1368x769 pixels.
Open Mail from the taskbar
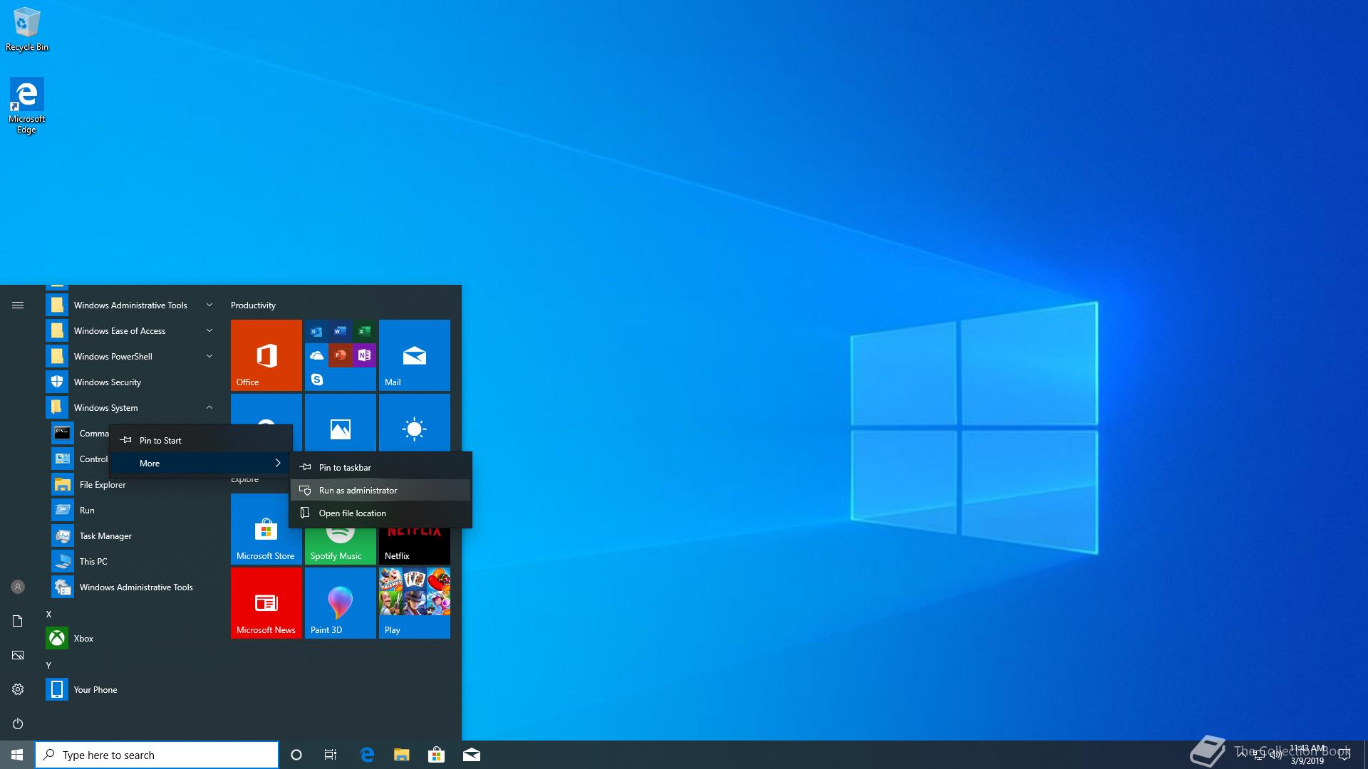pyautogui.click(x=471, y=755)
